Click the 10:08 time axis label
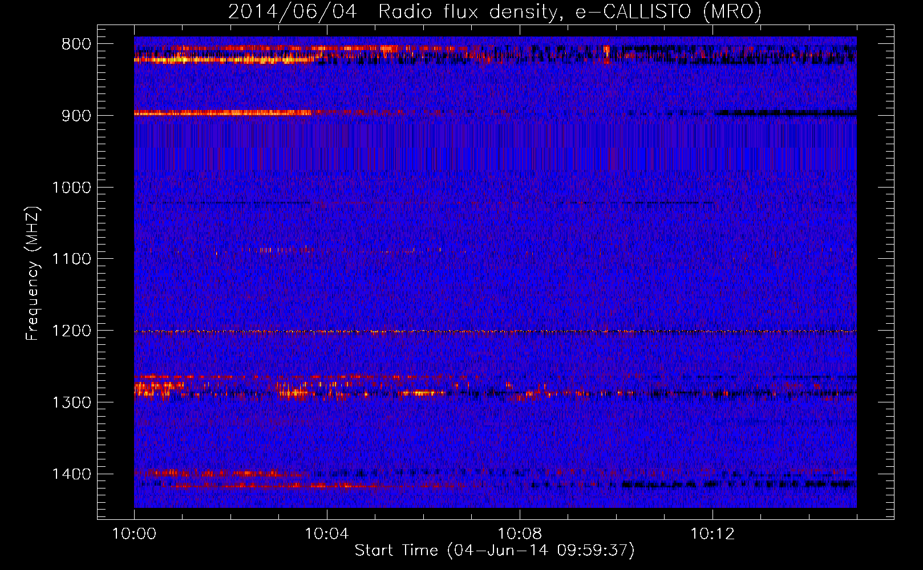This screenshot has height=570, width=923. [x=520, y=534]
